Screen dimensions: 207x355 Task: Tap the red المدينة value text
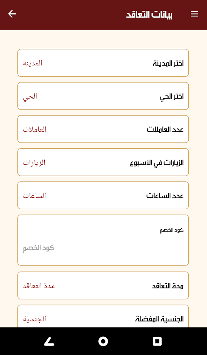coord(33,63)
